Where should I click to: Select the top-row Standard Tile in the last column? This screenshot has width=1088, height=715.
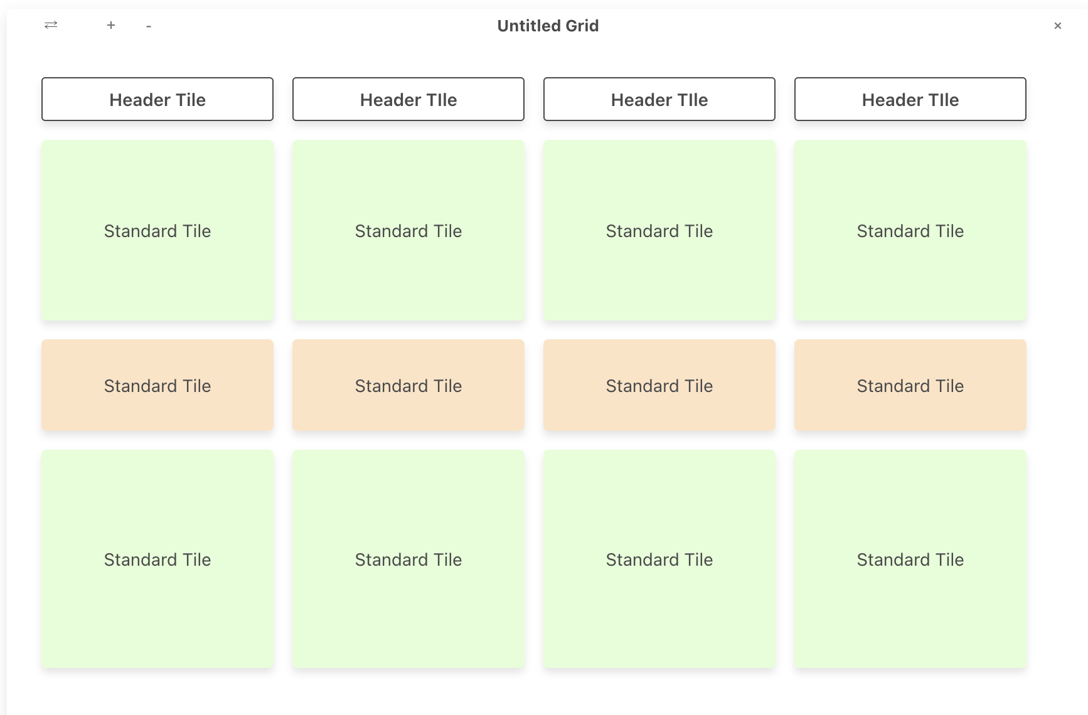click(x=910, y=231)
